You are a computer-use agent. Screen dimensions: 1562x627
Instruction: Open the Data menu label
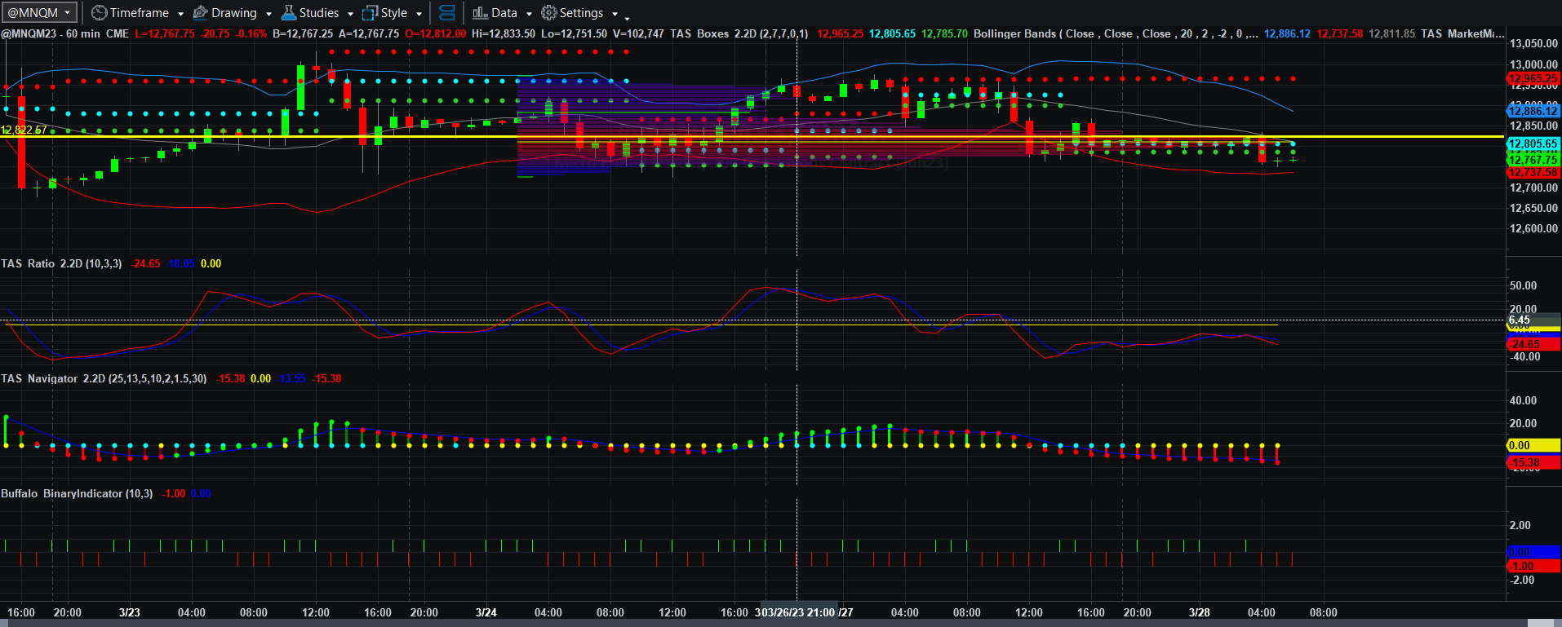click(x=504, y=13)
